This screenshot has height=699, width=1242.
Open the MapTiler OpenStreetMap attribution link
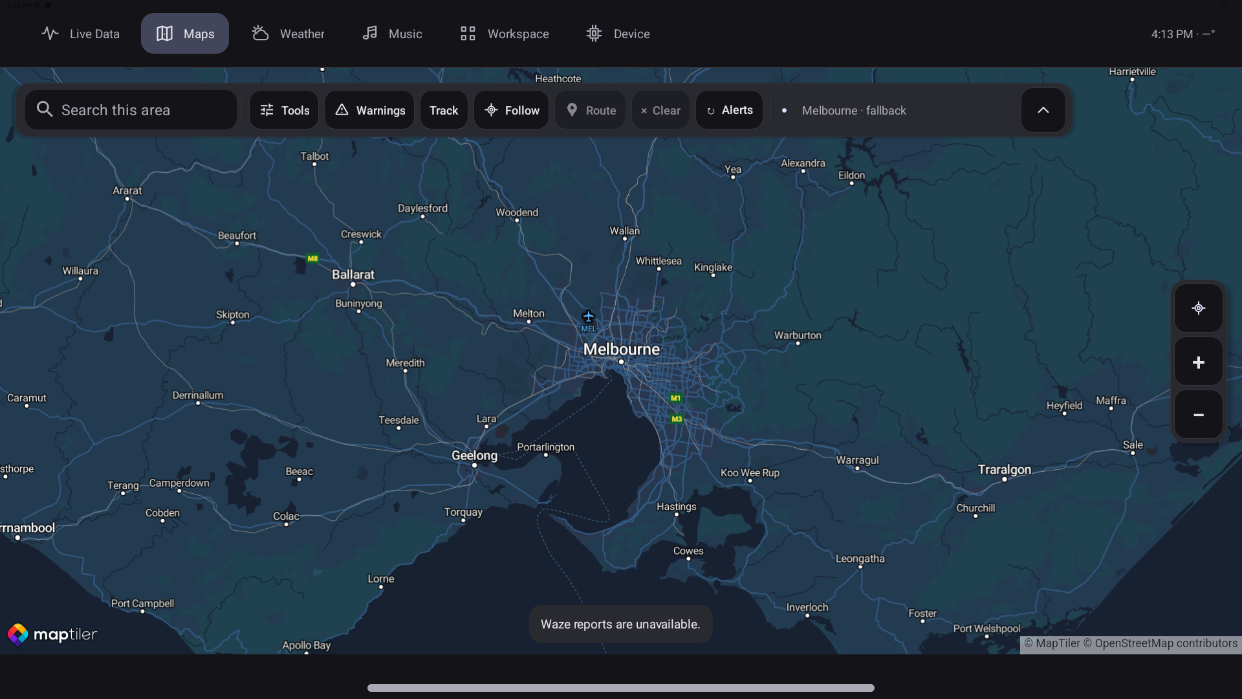pos(1130,643)
